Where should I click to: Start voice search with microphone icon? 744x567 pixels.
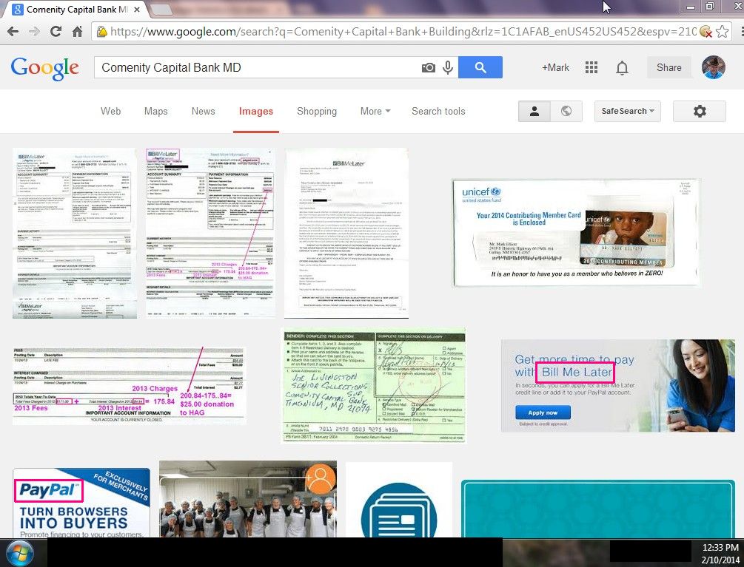pos(447,68)
